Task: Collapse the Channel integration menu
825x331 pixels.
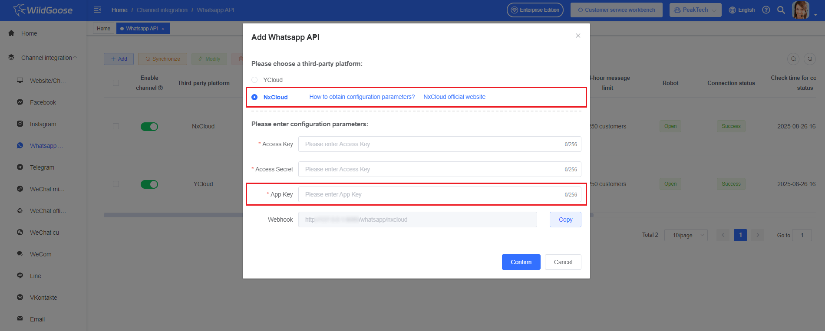Action: pyautogui.click(x=75, y=57)
